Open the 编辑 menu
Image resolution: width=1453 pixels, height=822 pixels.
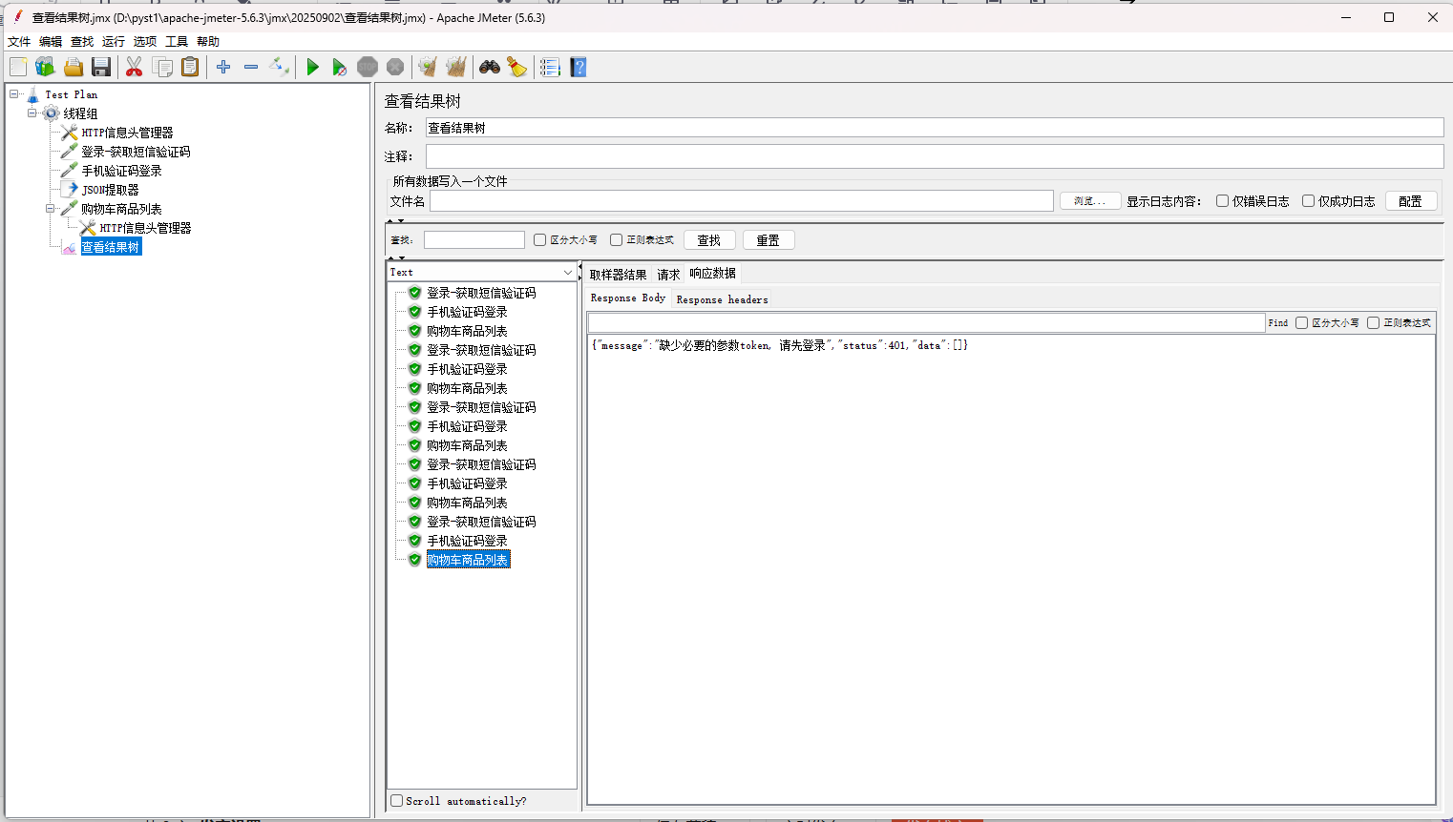(x=51, y=42)
